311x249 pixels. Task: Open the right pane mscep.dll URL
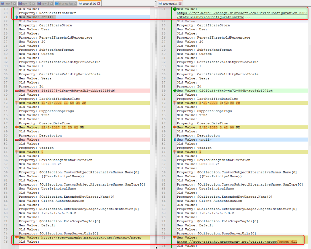point(237,242)
